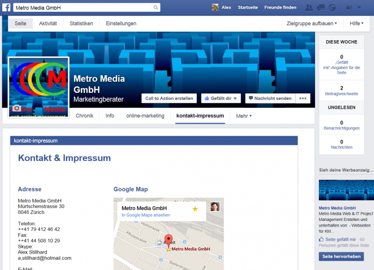The height and width of the screenshot is (270, 374).
Task: Click the a,stillhard@hotmail.com address
Action: pos(44,258)
